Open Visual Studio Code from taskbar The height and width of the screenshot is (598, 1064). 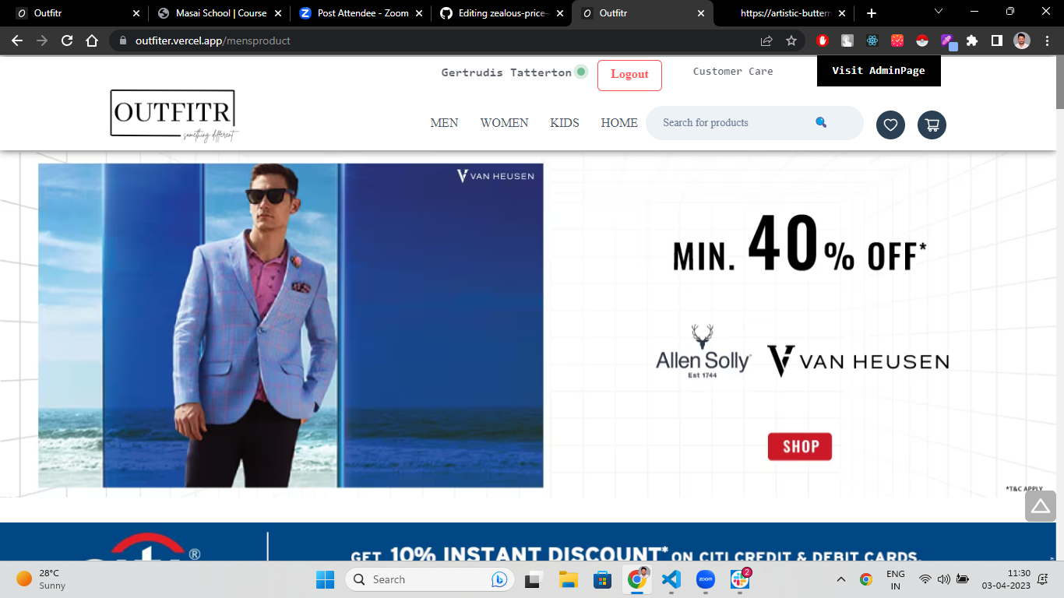671,579
